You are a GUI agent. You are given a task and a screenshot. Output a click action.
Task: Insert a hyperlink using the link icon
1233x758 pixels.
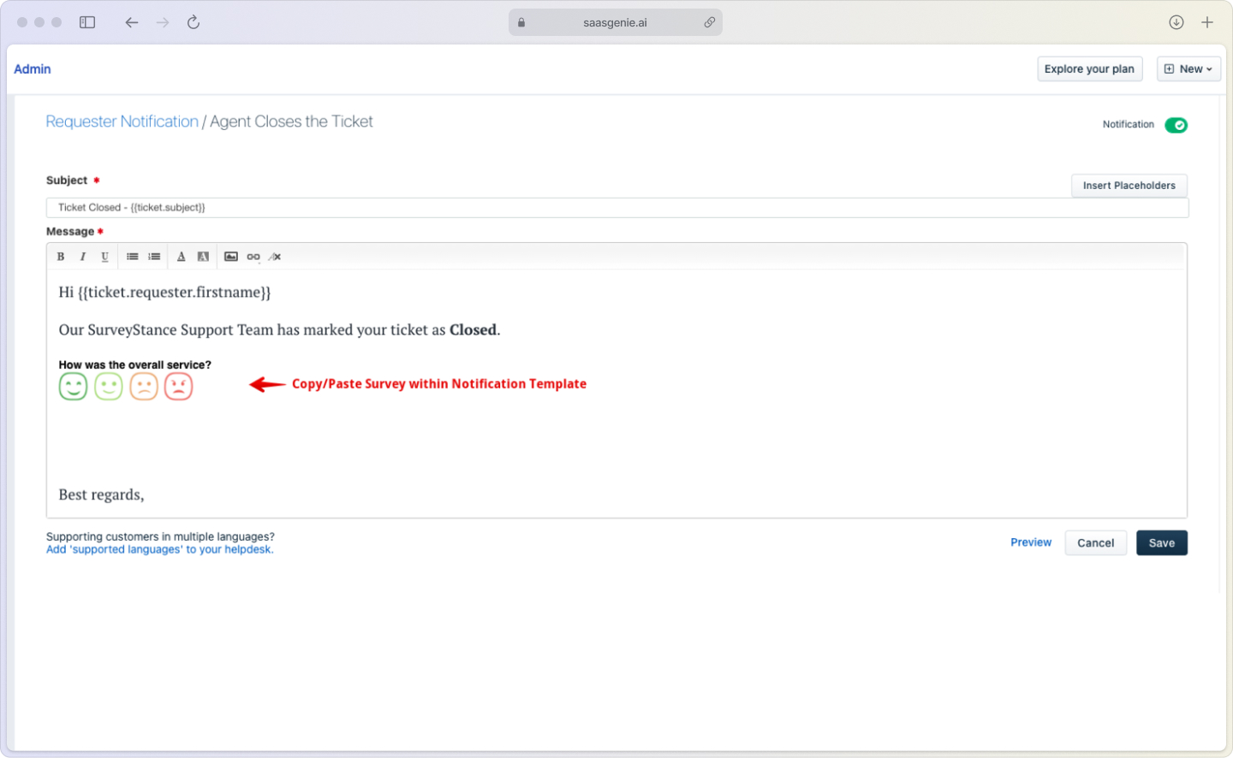[x=253, y=256]
